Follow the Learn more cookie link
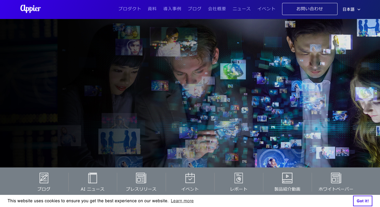The width and height of the screenshot is (380, 207). pyautogui.click(x=182, y=201)
